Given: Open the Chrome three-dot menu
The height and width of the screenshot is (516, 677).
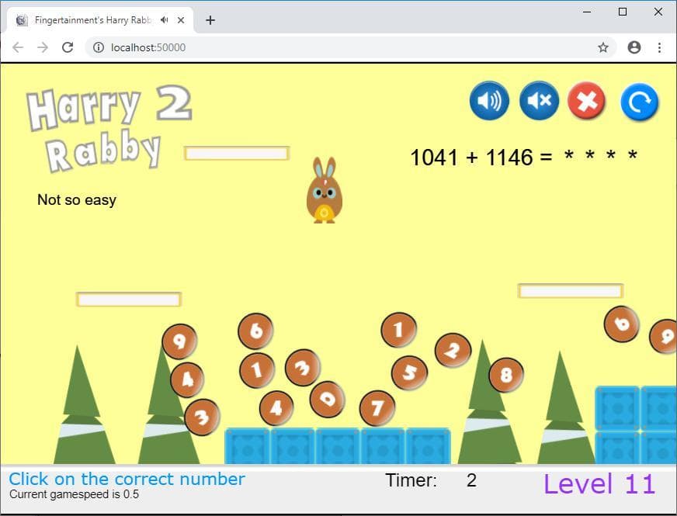Looking at the screenshot, I should [x=659, y=47].
